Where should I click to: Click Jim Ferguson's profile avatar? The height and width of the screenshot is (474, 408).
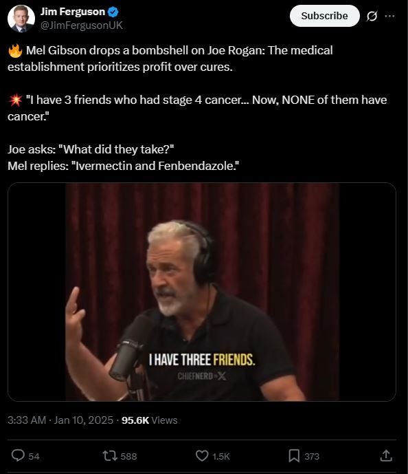(21, 19)
